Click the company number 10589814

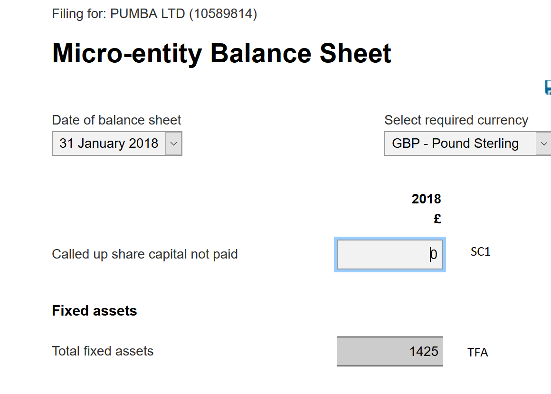click(x=223, y=14)
